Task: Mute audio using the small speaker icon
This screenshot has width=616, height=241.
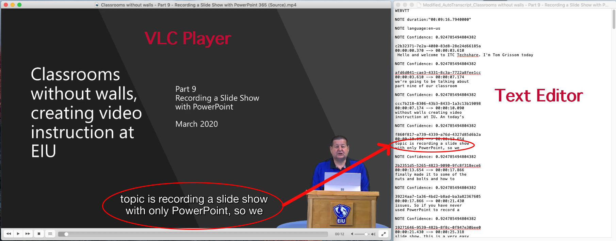Action: tap(352, 234)
